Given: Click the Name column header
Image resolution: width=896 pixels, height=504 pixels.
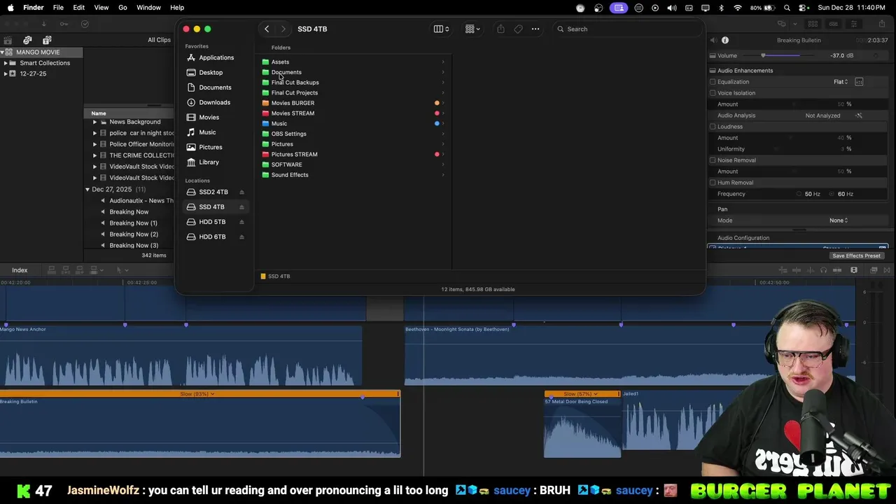Looking at the screenshot, I should [x=99, y=113].
